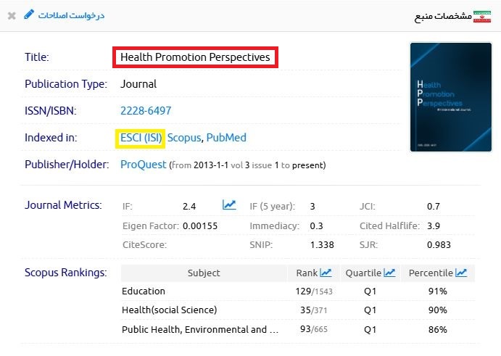
Task: Open the Rank column chart icon
Action: point(326,273)
